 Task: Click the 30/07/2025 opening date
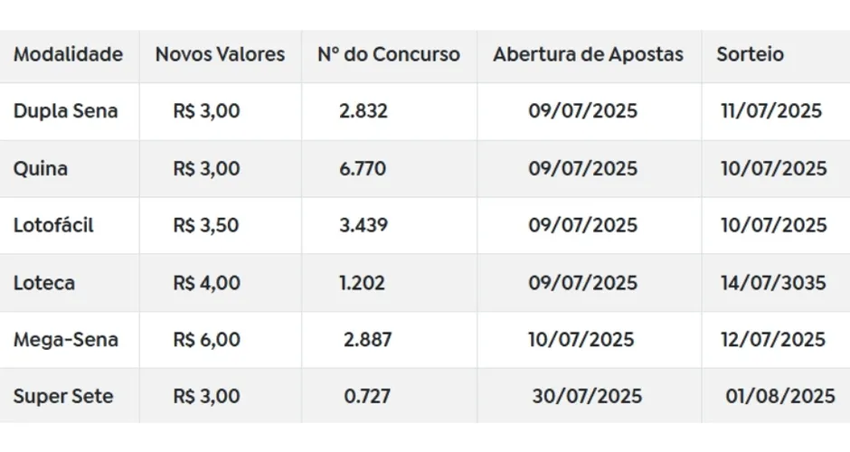587,396
